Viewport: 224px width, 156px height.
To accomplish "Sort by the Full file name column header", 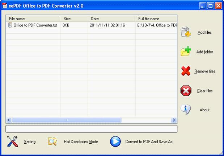I will point(156,19).
